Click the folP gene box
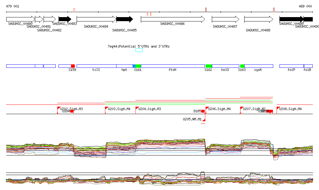319x190 pixels. 292,66
